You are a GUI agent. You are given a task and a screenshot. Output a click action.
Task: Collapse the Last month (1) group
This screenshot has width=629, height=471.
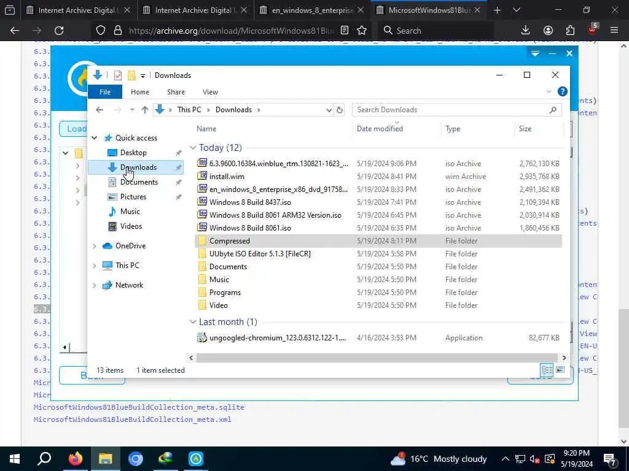[193, 322]
